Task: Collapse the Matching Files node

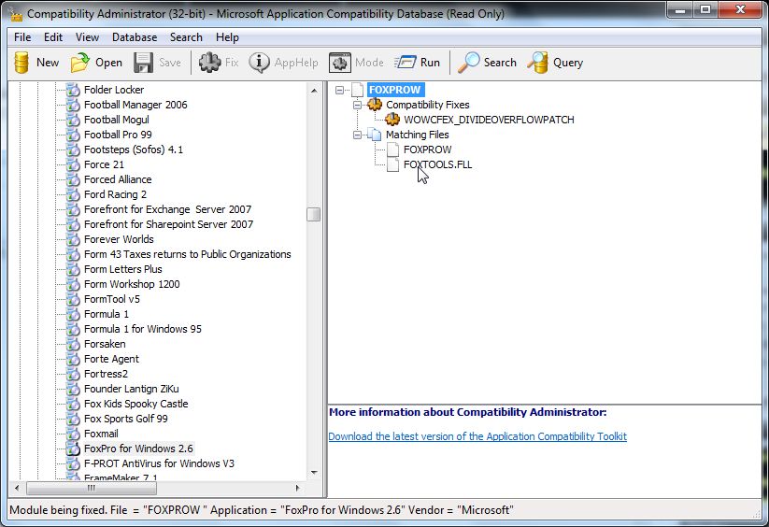Action: (x=358, y=135)
